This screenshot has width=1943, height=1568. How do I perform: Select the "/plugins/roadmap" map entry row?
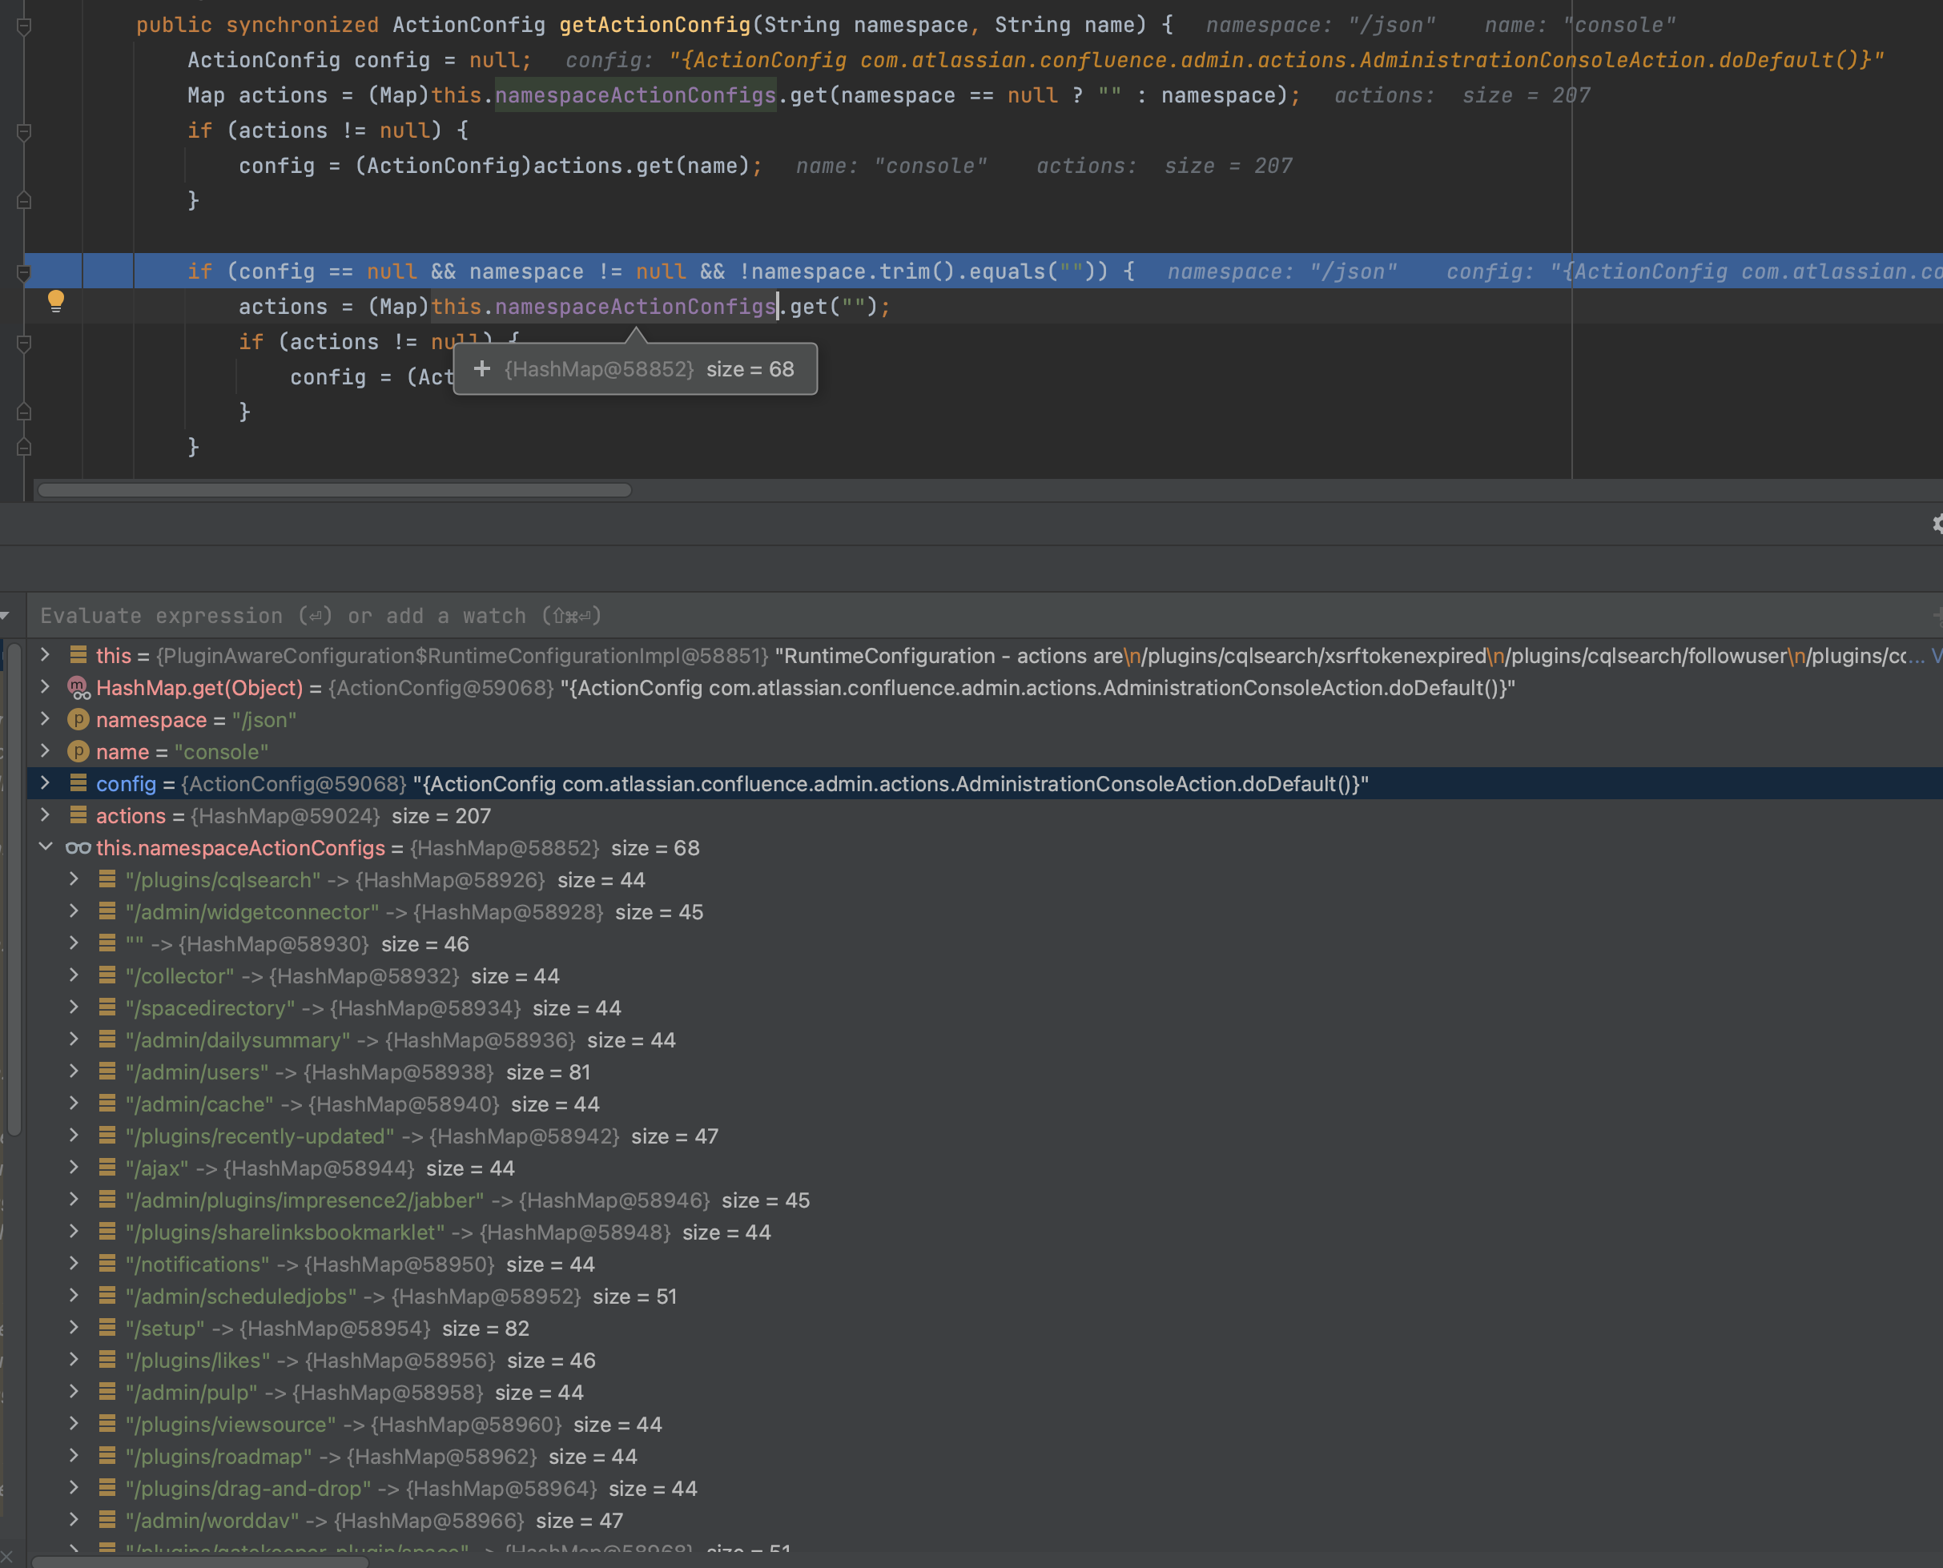click(984, 1456)
